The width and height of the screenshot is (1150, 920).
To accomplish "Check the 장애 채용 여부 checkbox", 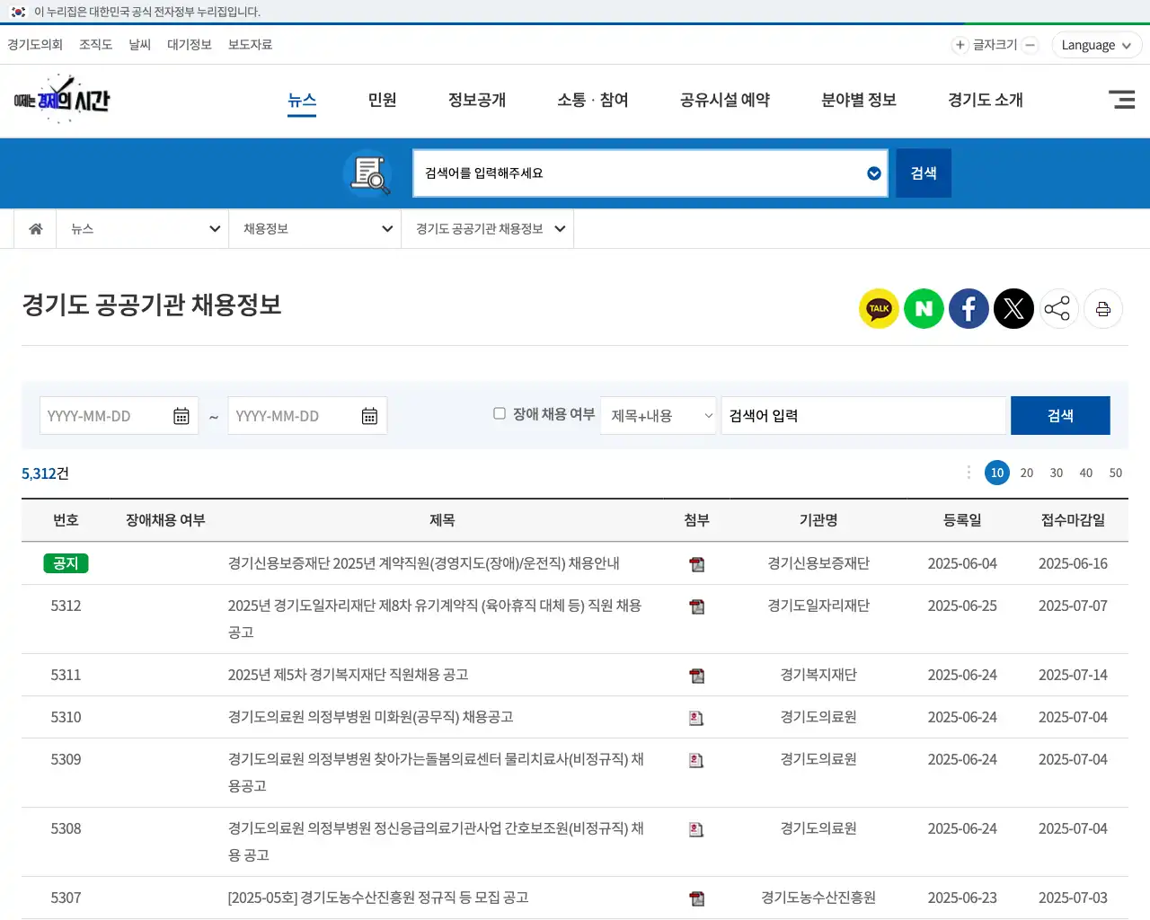I will click(500, 413).
